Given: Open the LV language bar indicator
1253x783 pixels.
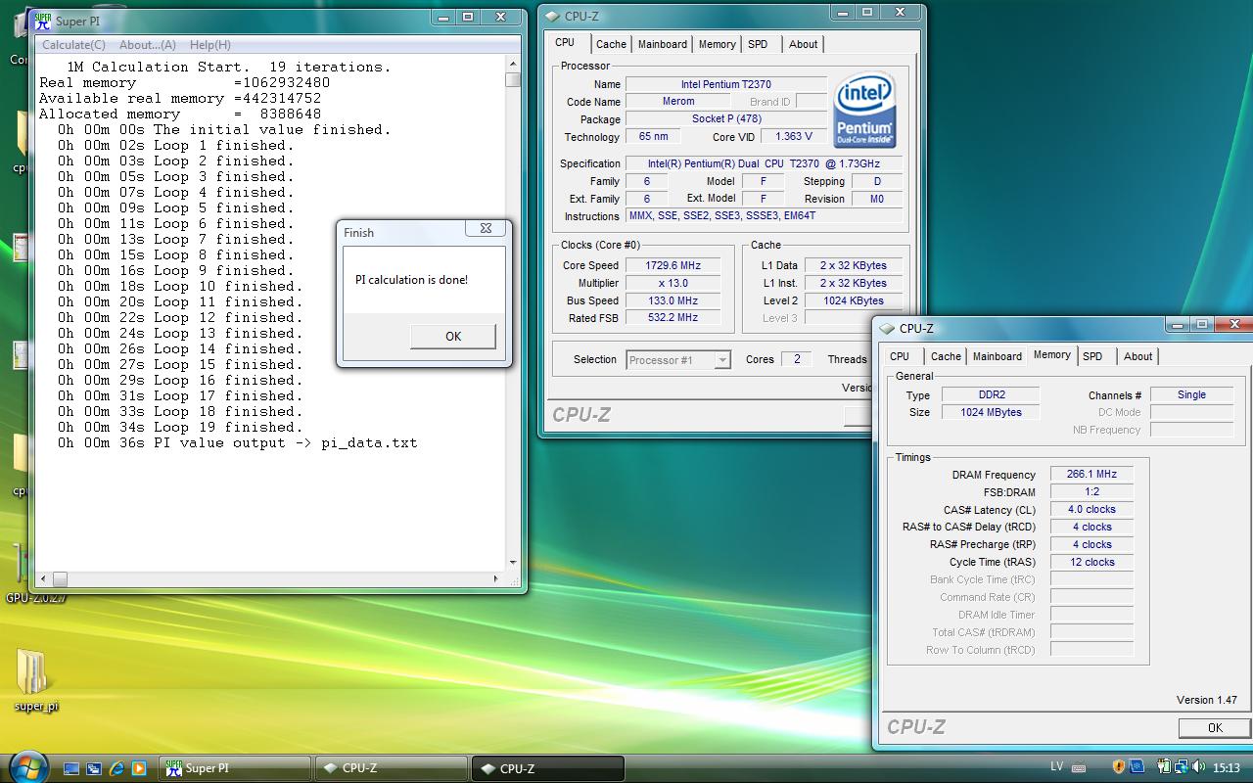Looking at the screenshot, I should (x=1056, y=767).
